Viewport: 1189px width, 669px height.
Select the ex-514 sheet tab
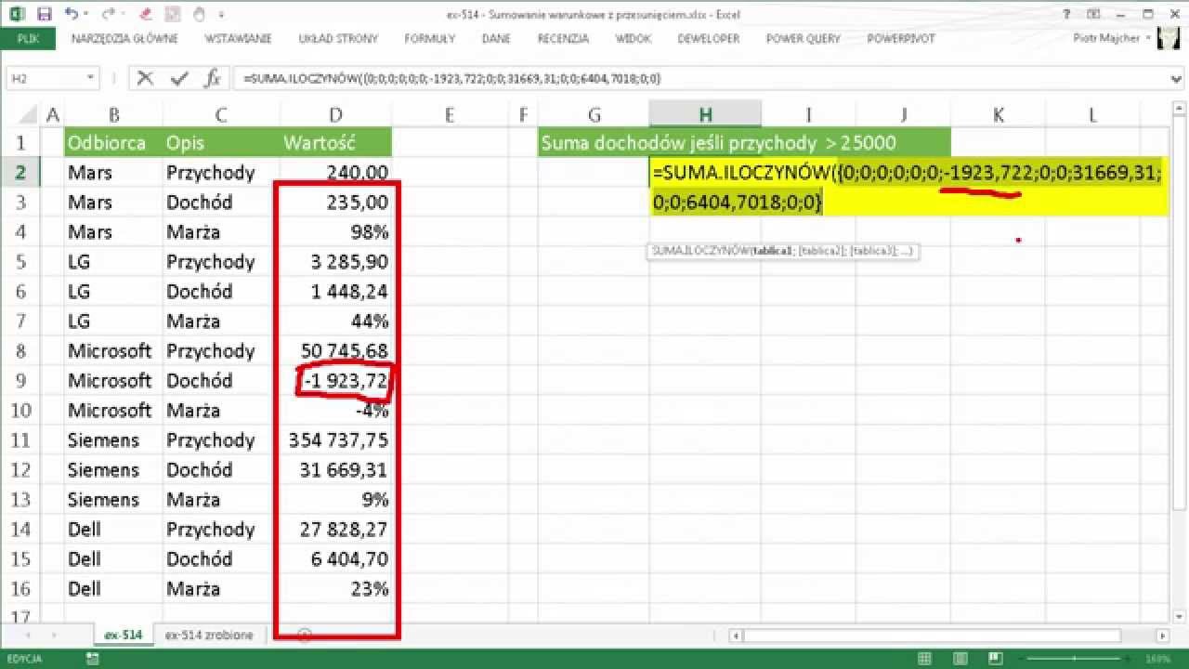123,635
